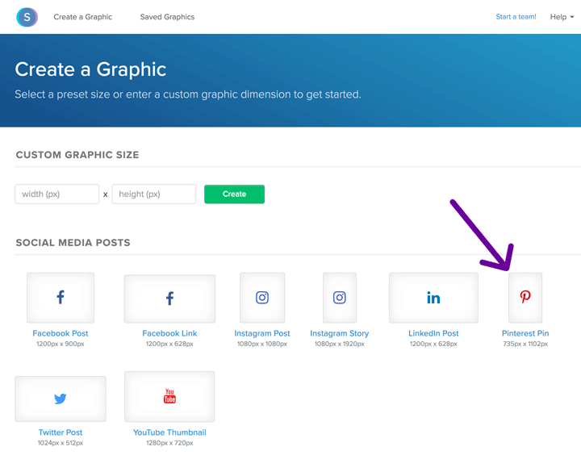The height and width of the screenshot is (472, 581).
Task: Click the Pinterest Pin text link
Action: tap(525, 333)
